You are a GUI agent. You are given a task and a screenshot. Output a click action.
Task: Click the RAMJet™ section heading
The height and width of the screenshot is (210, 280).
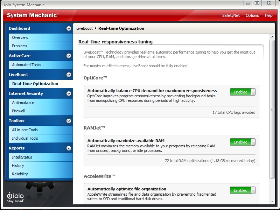click(x=94, y=128)
